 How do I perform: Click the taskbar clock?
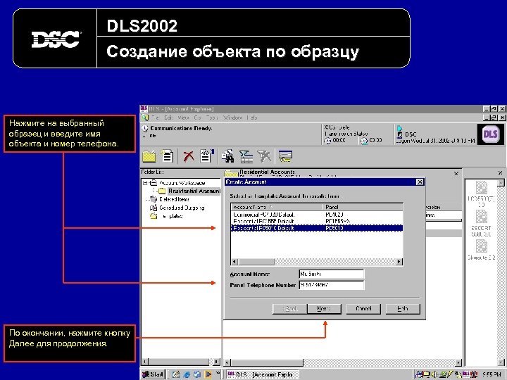click(x=492, y=374)
